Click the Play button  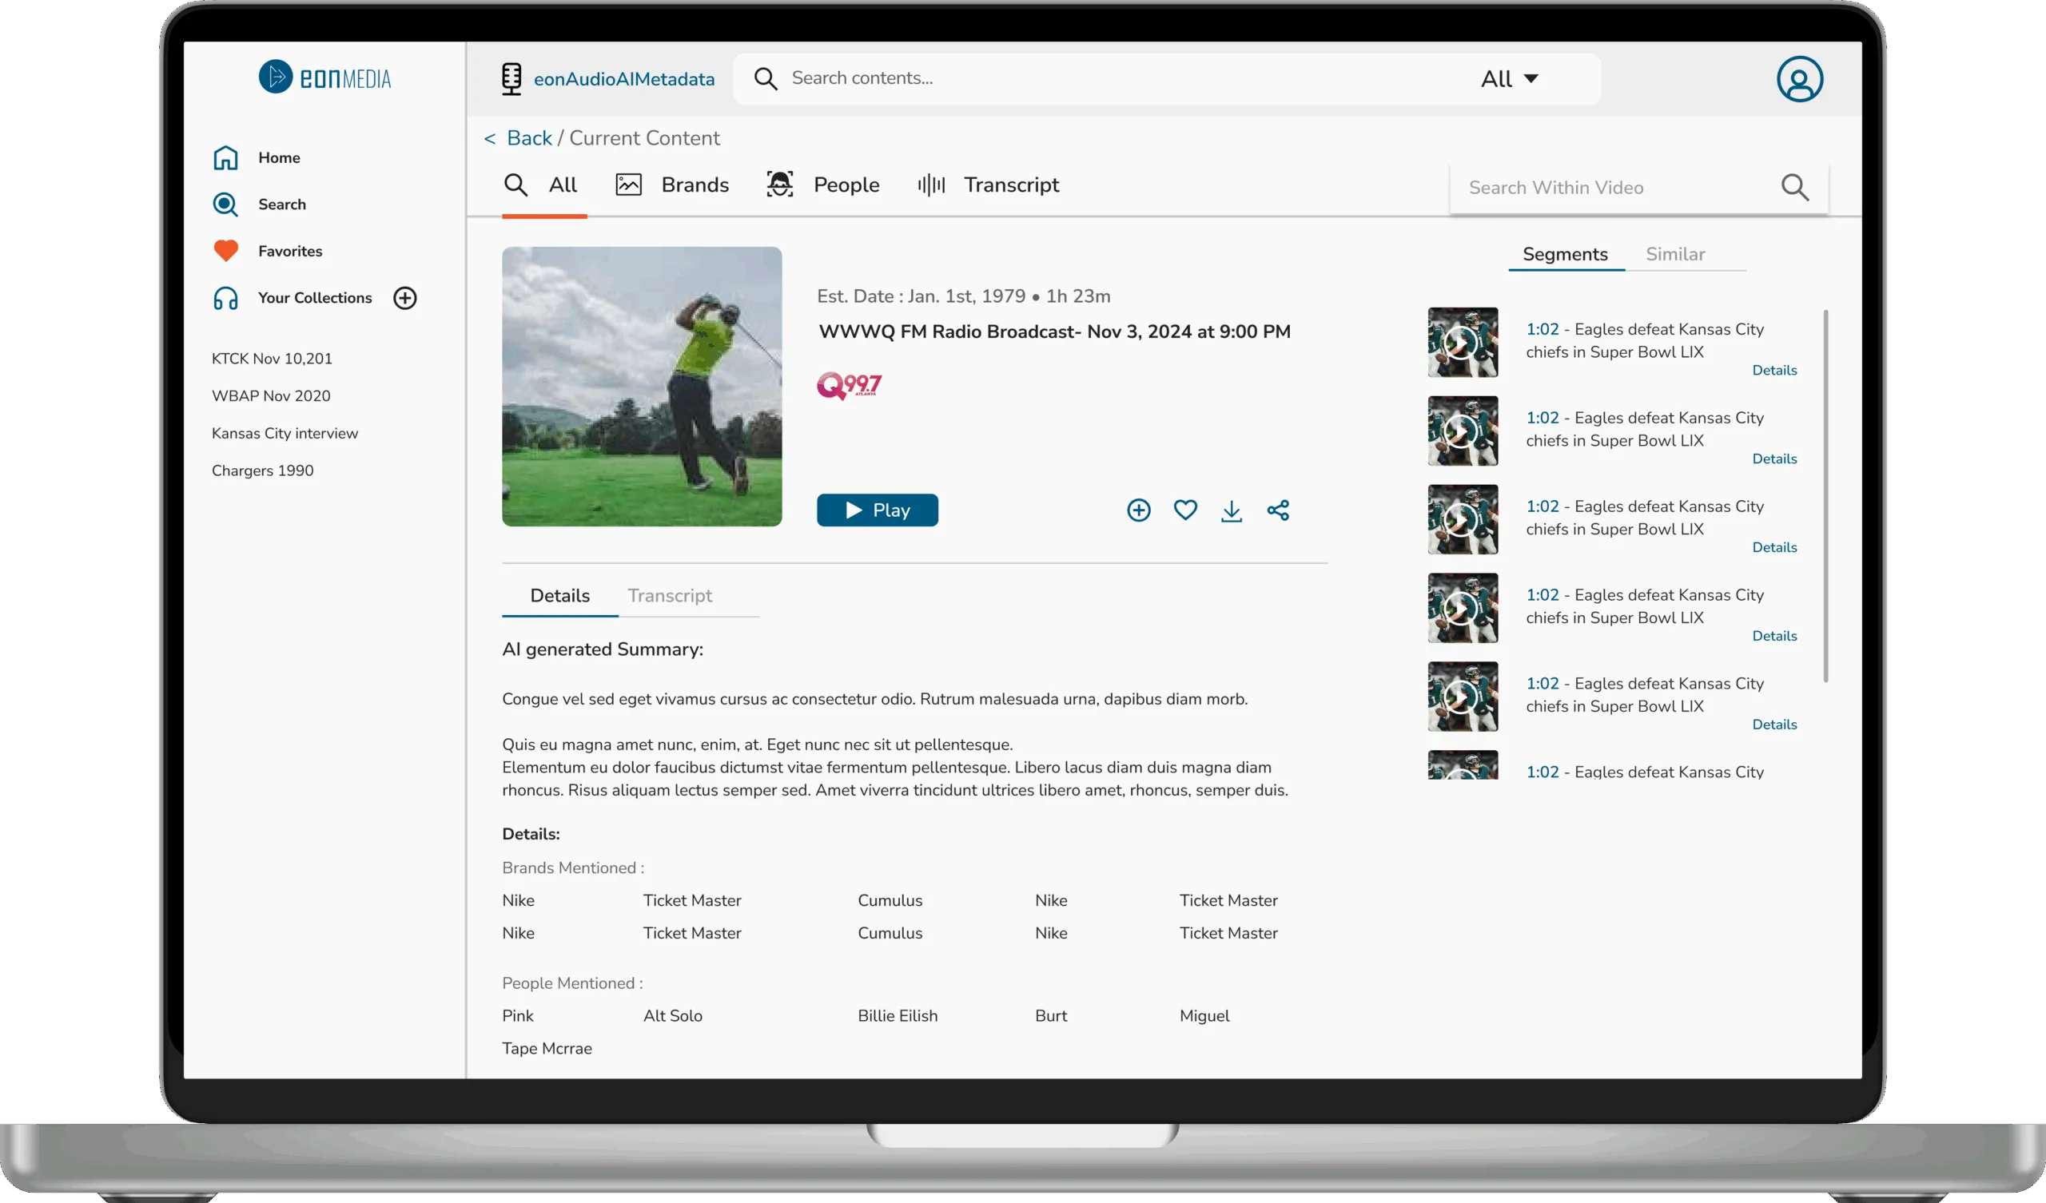click(x=878, y=510)
